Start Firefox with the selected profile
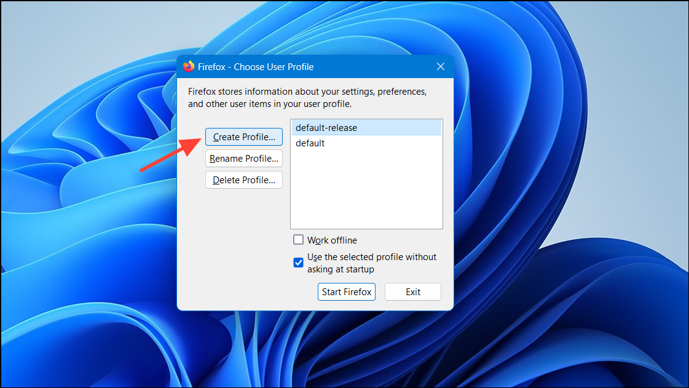The image size is (689, 388). tap(346, 291)
